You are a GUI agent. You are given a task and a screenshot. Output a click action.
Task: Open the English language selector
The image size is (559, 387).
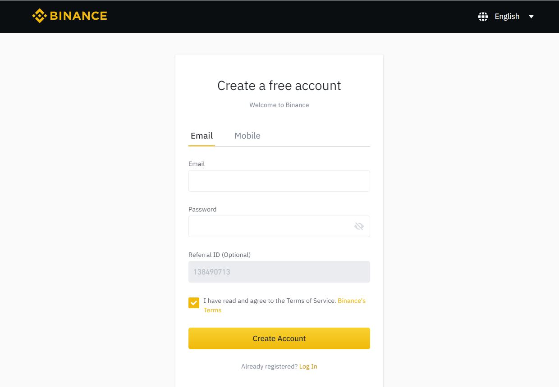click(507, 16)
